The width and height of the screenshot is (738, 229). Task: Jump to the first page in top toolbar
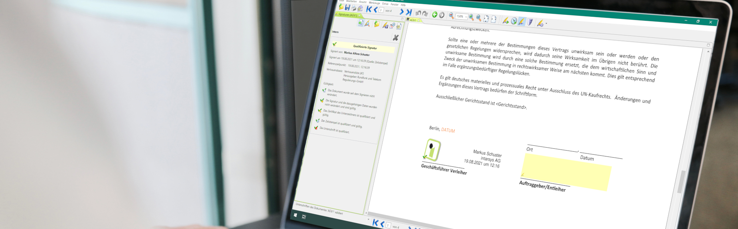368,9
